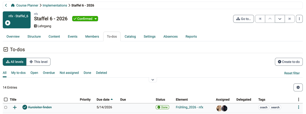Image resolution: width=306 pixels, height=114 pixels.
Task: Sort by the Element column
Action: [182, 100]
